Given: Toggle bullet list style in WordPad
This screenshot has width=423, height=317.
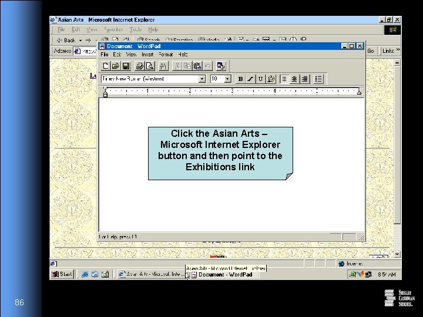Looking at the screenshot, I should [318, 79].
